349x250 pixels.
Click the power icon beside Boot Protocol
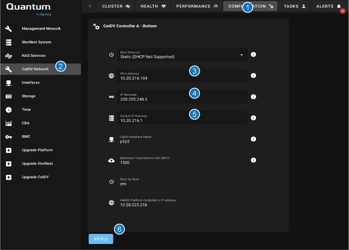pos(111,55)
